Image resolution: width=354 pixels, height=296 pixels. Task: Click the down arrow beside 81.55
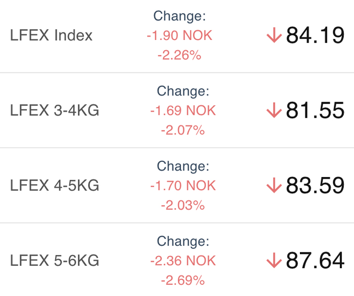pyautogui.click(x=274, y=110)
